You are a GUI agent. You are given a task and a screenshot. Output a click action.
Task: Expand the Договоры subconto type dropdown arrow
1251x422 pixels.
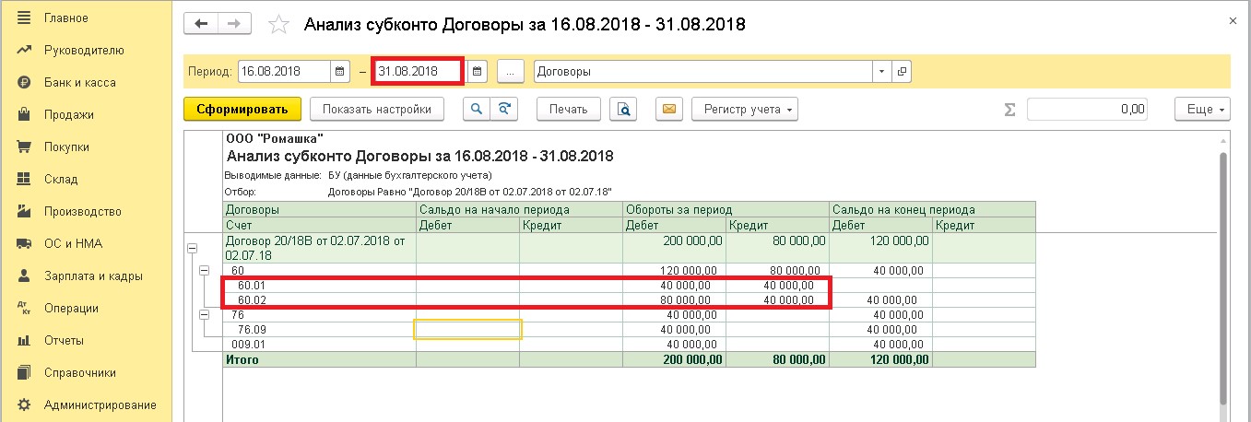pos(881,71)
